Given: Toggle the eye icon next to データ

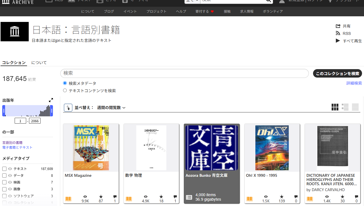Looking at the screenshot, I should point(10,175).
